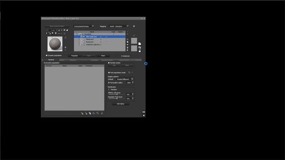Click the OK button at dialog bottom right
Viewport: 285px width, 160px height.
click(144, 112)
